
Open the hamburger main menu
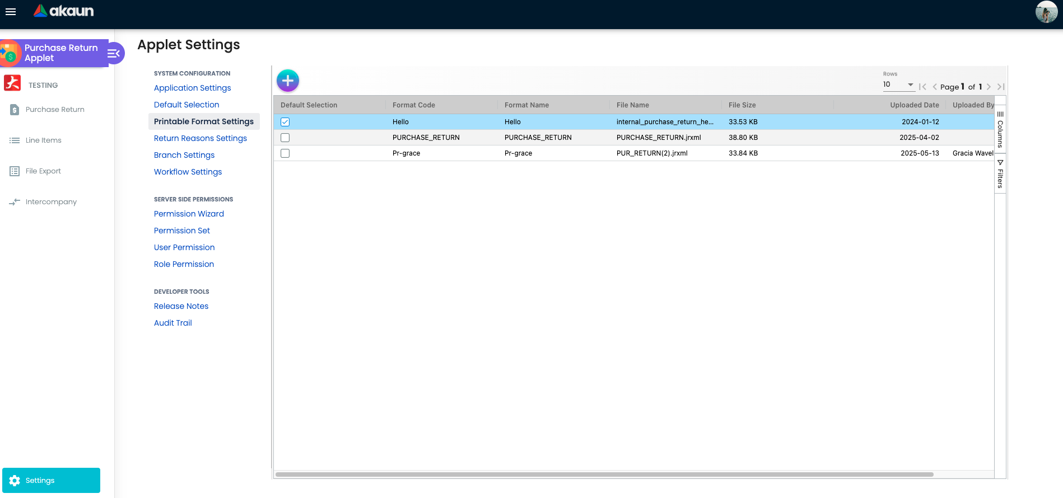(11, 12)
